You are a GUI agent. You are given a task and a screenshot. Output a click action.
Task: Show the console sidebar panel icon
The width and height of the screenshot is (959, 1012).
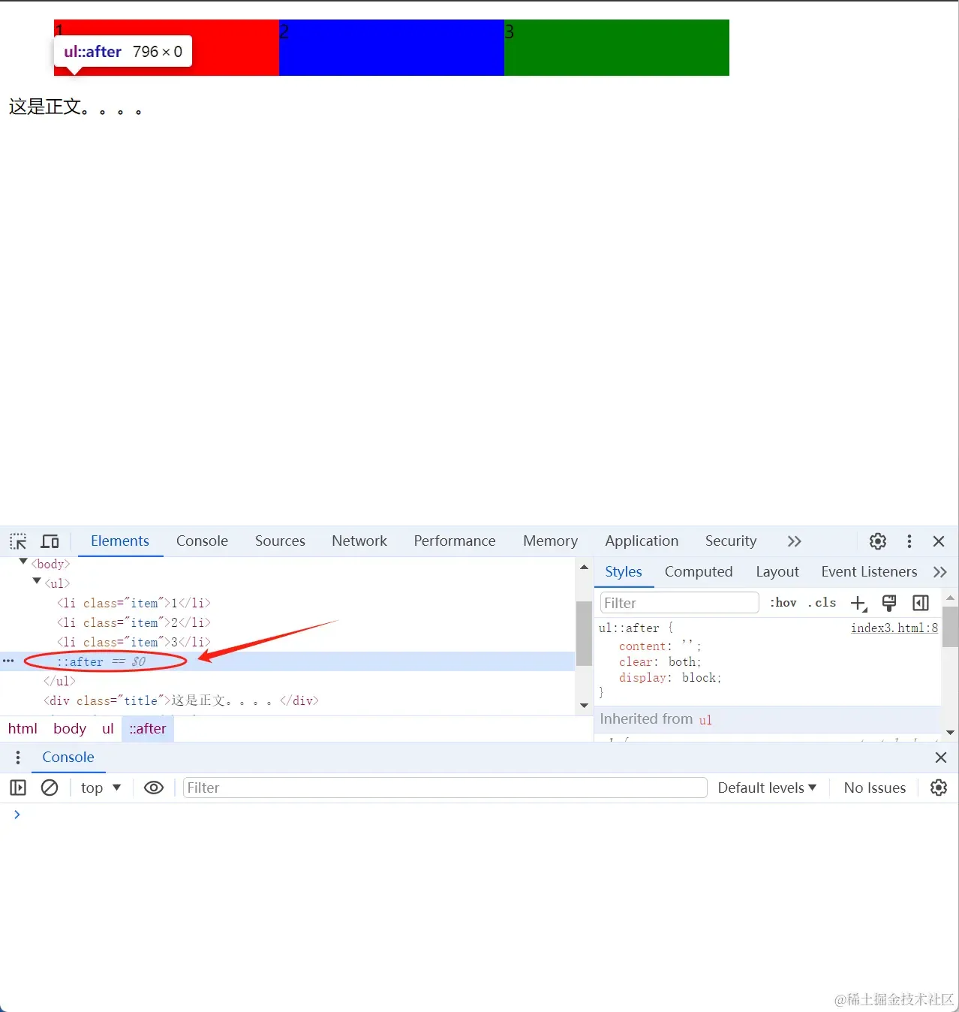18,788
